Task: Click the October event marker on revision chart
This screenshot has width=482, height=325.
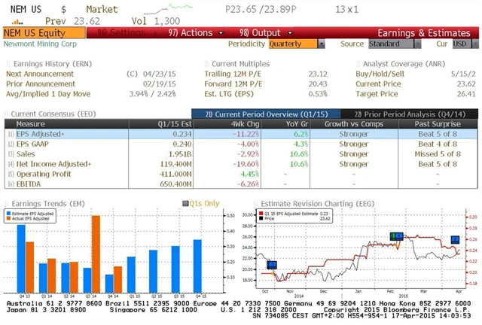Action: [x=272, y=264]
